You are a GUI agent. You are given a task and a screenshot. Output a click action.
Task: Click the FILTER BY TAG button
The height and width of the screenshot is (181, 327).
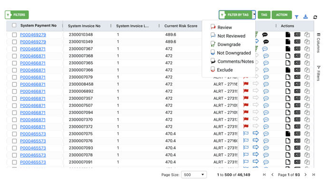coord(235,15)
